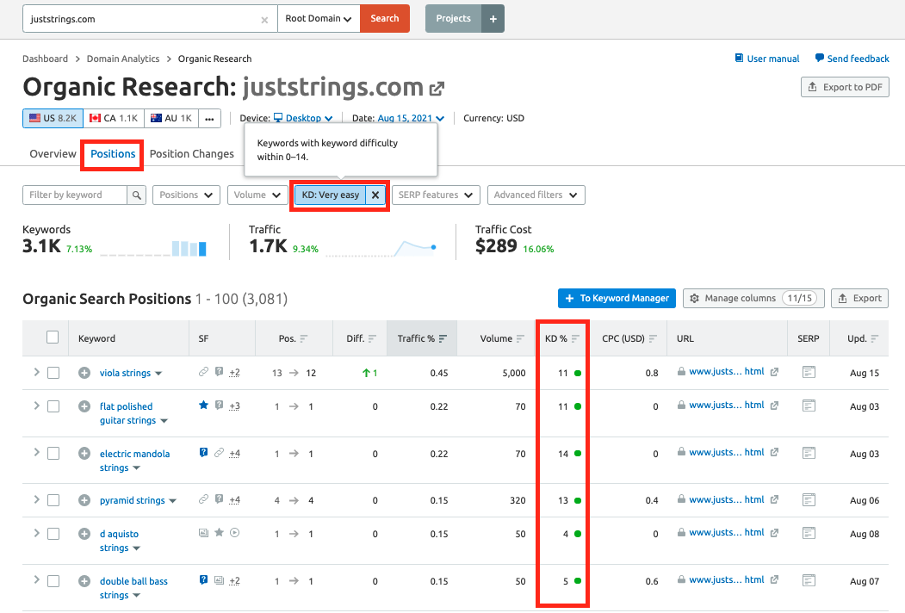Open the User manual link
Screen dimensions: 905x613
coord(767,59)
